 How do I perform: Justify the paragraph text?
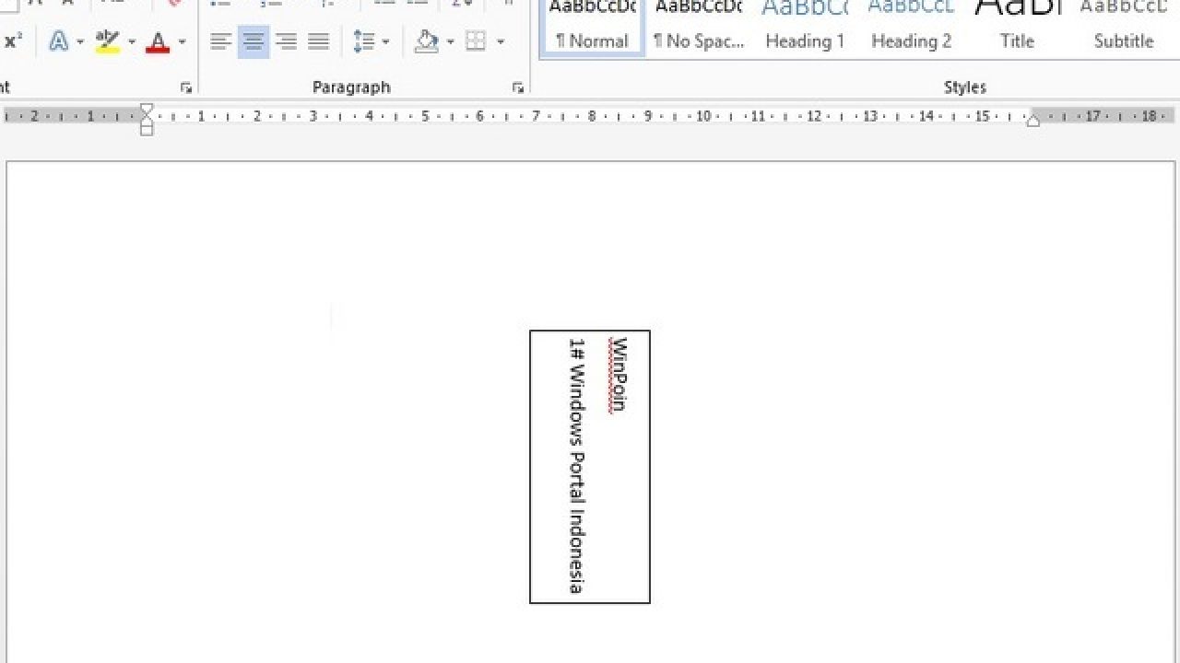pos(319,41)
